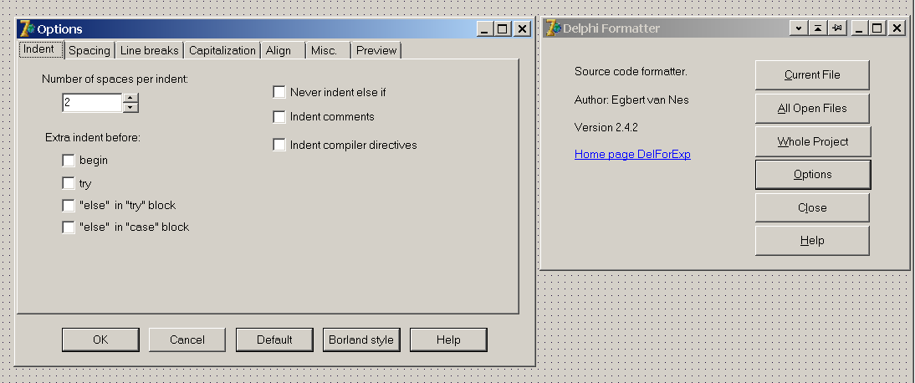The width and height of the screenshot is (915, 383).
Task: Open the Spacing tab
Action: click(x=89, y=50)
